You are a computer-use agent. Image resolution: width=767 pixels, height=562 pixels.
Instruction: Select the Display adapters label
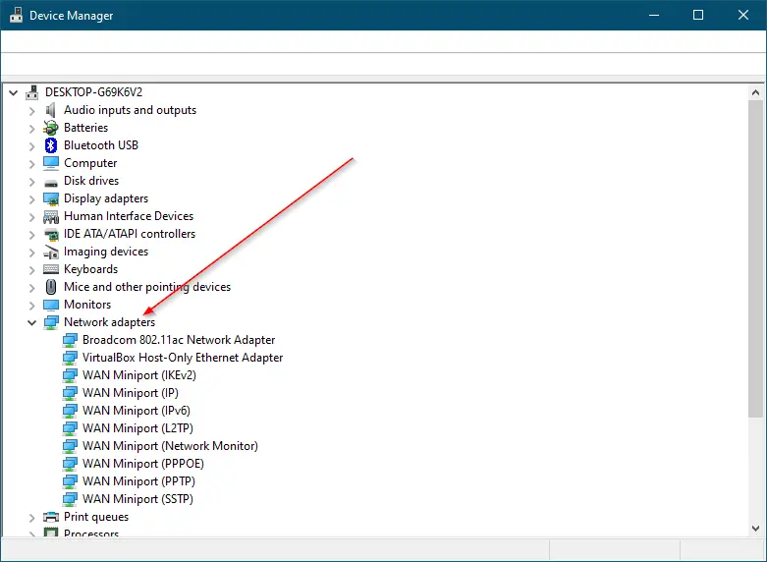(x=106, y=198)
